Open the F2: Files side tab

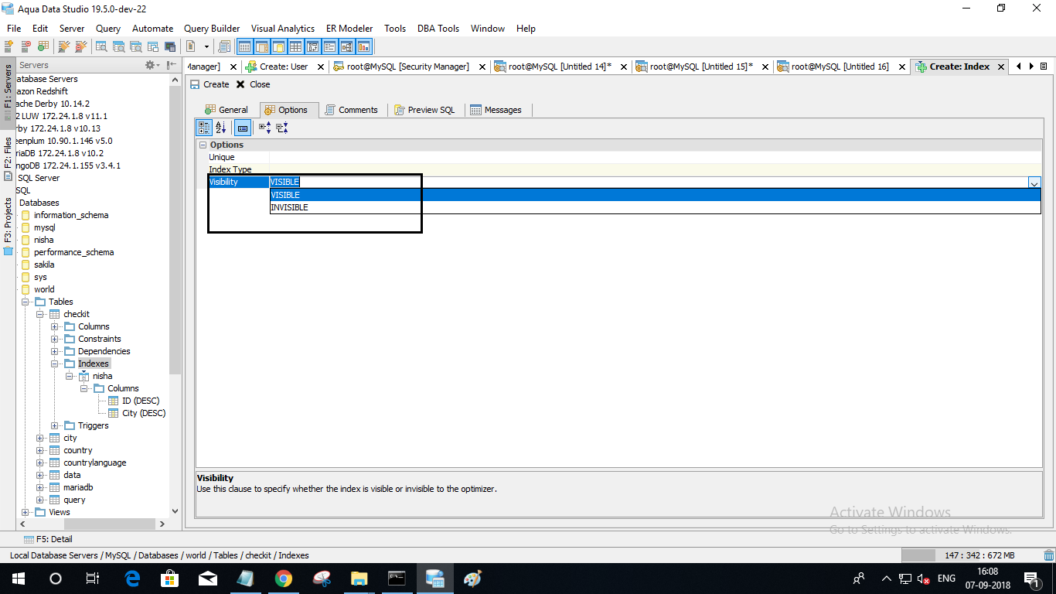tap(8, 158)
